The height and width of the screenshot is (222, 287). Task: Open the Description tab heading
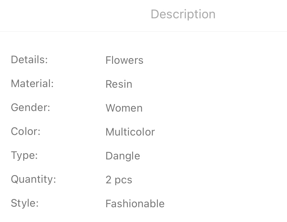pos(183,14)
